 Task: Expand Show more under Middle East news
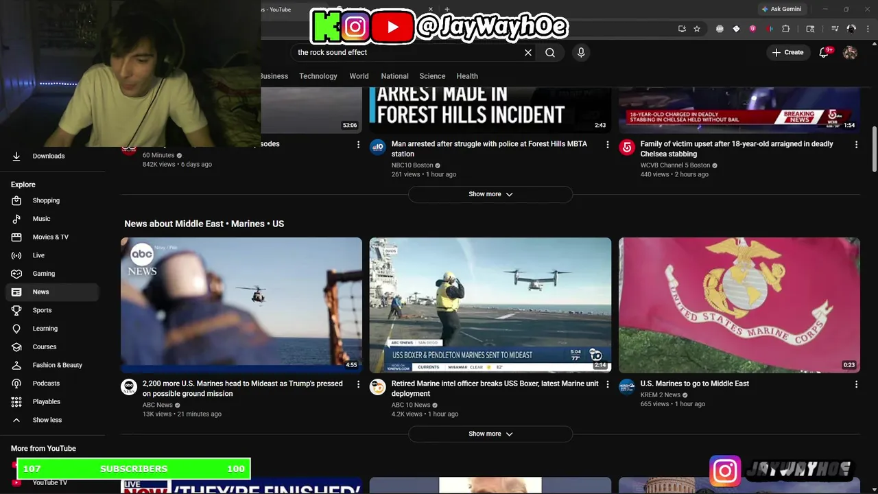[x=490, y=434]
